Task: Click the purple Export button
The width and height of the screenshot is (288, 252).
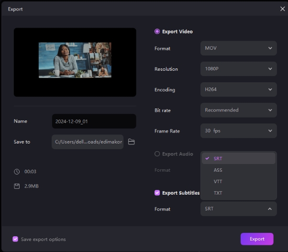Action: click(x=257, y=239)
